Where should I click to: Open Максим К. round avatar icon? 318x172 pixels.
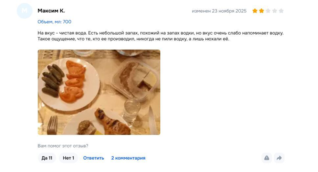pos(25,11)
